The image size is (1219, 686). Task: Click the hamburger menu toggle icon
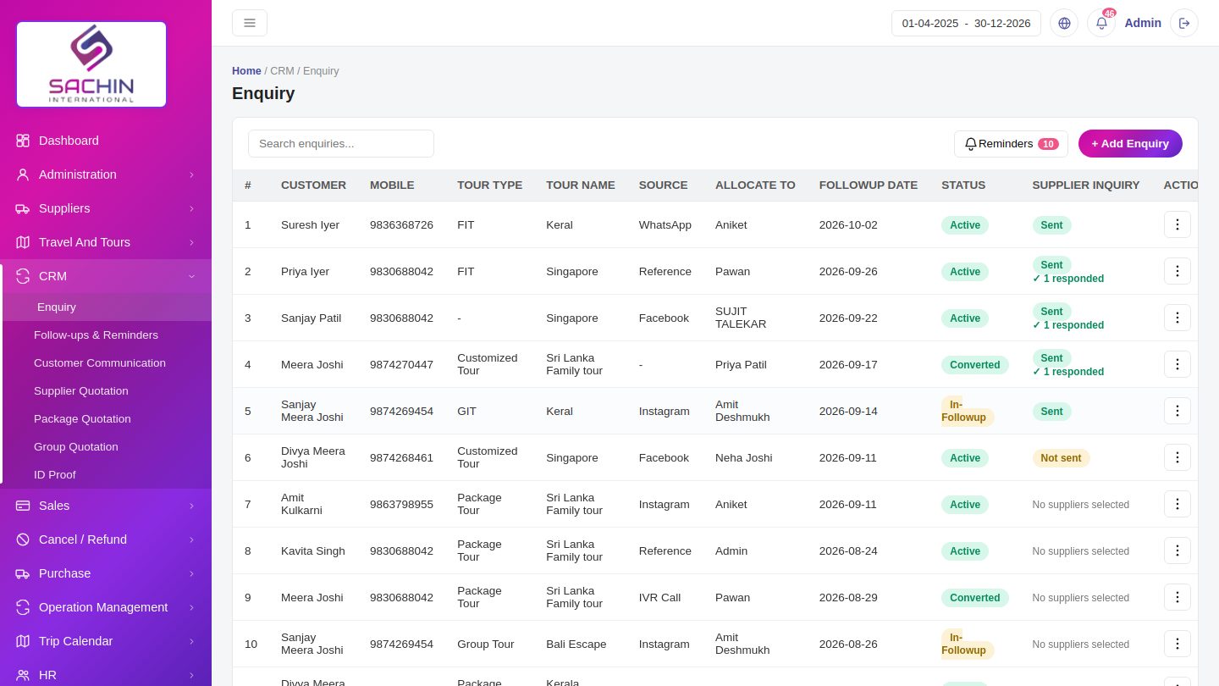[x=250, y=23]
